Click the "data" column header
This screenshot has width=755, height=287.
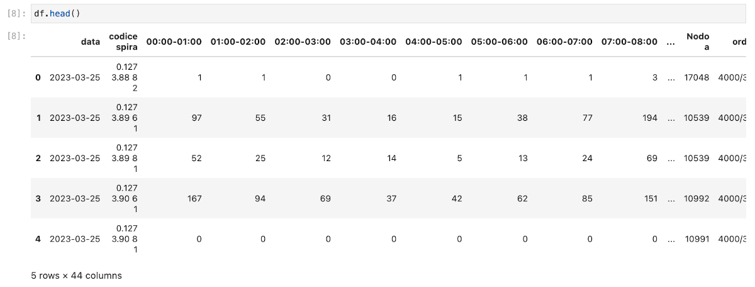point(91,42)
